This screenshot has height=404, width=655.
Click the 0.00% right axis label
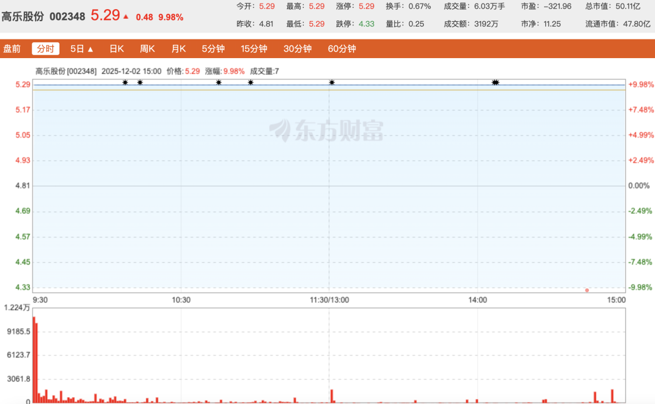[639, 186]
